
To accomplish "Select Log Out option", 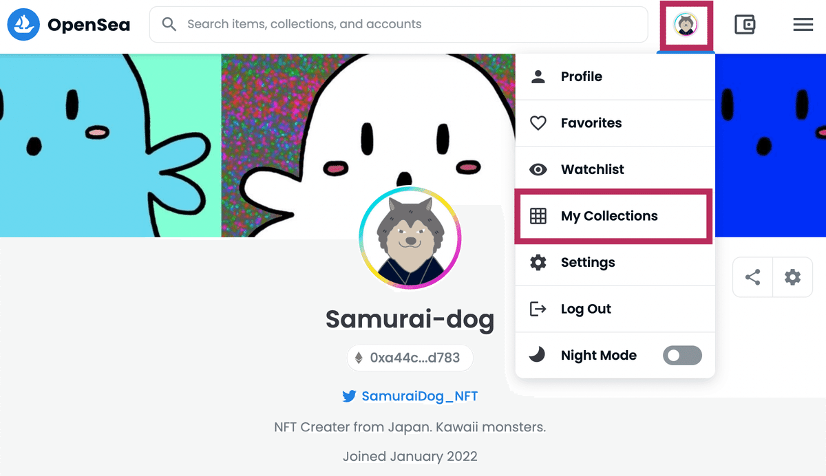I will 615,309.
